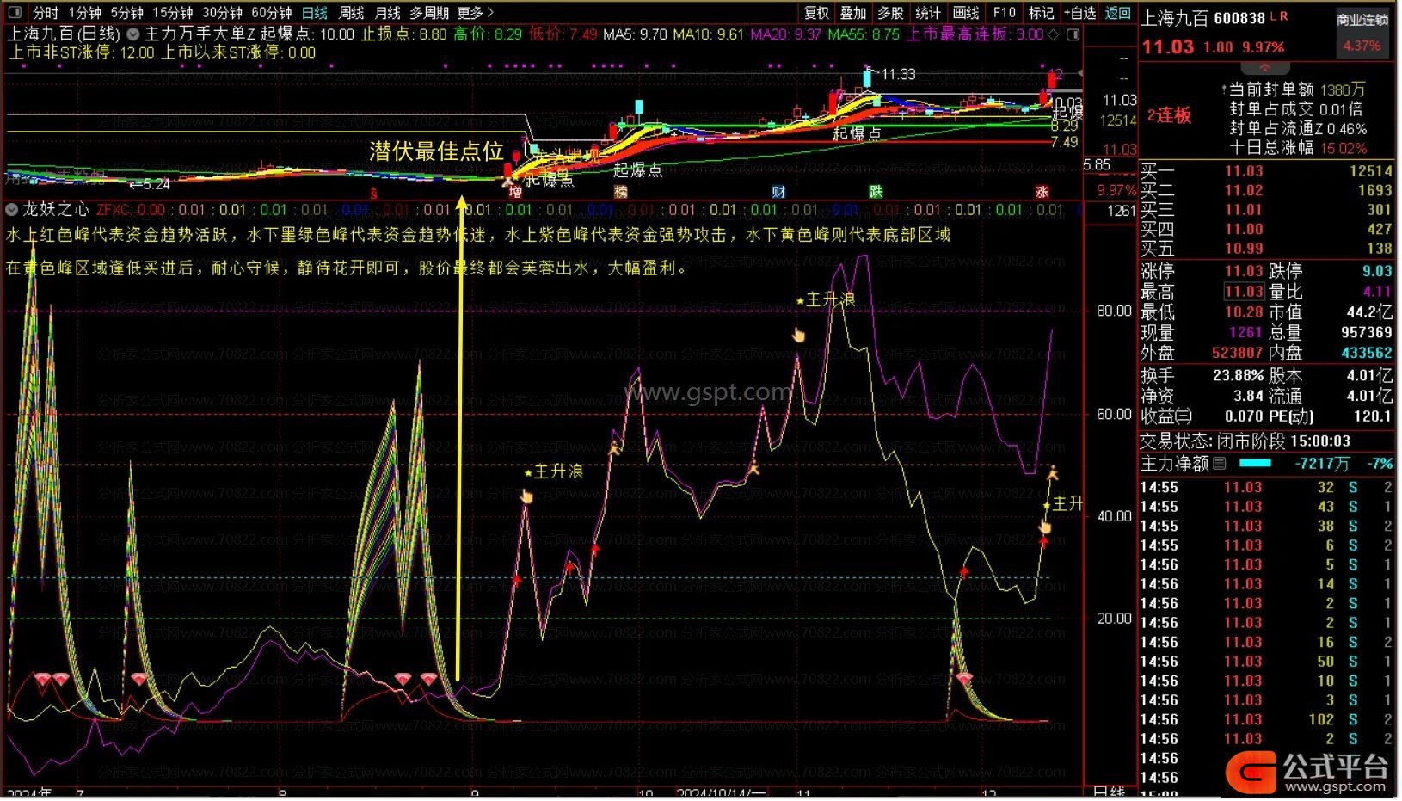Click the 换手 23.88% value

[1238, 376]
